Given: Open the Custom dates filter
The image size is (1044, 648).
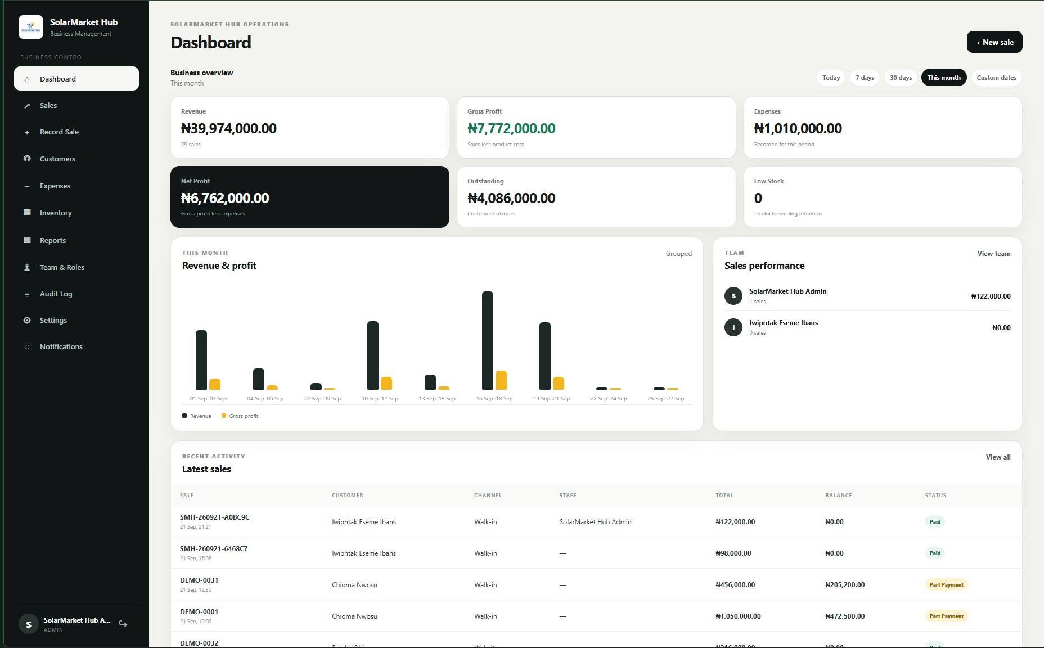Looking at the screenshot, I should 996,78.
